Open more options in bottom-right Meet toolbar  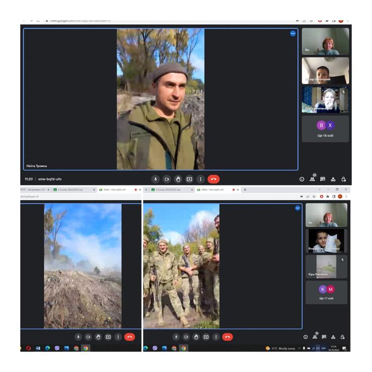[x=216, y=337]
